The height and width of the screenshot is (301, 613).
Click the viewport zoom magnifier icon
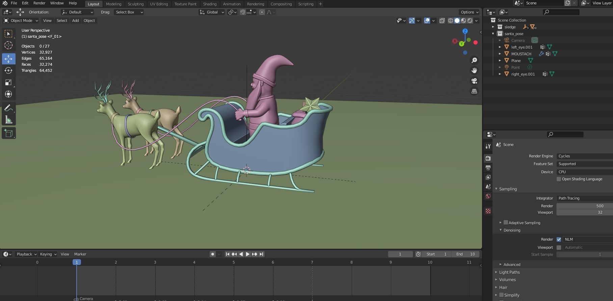click(474, 60)
